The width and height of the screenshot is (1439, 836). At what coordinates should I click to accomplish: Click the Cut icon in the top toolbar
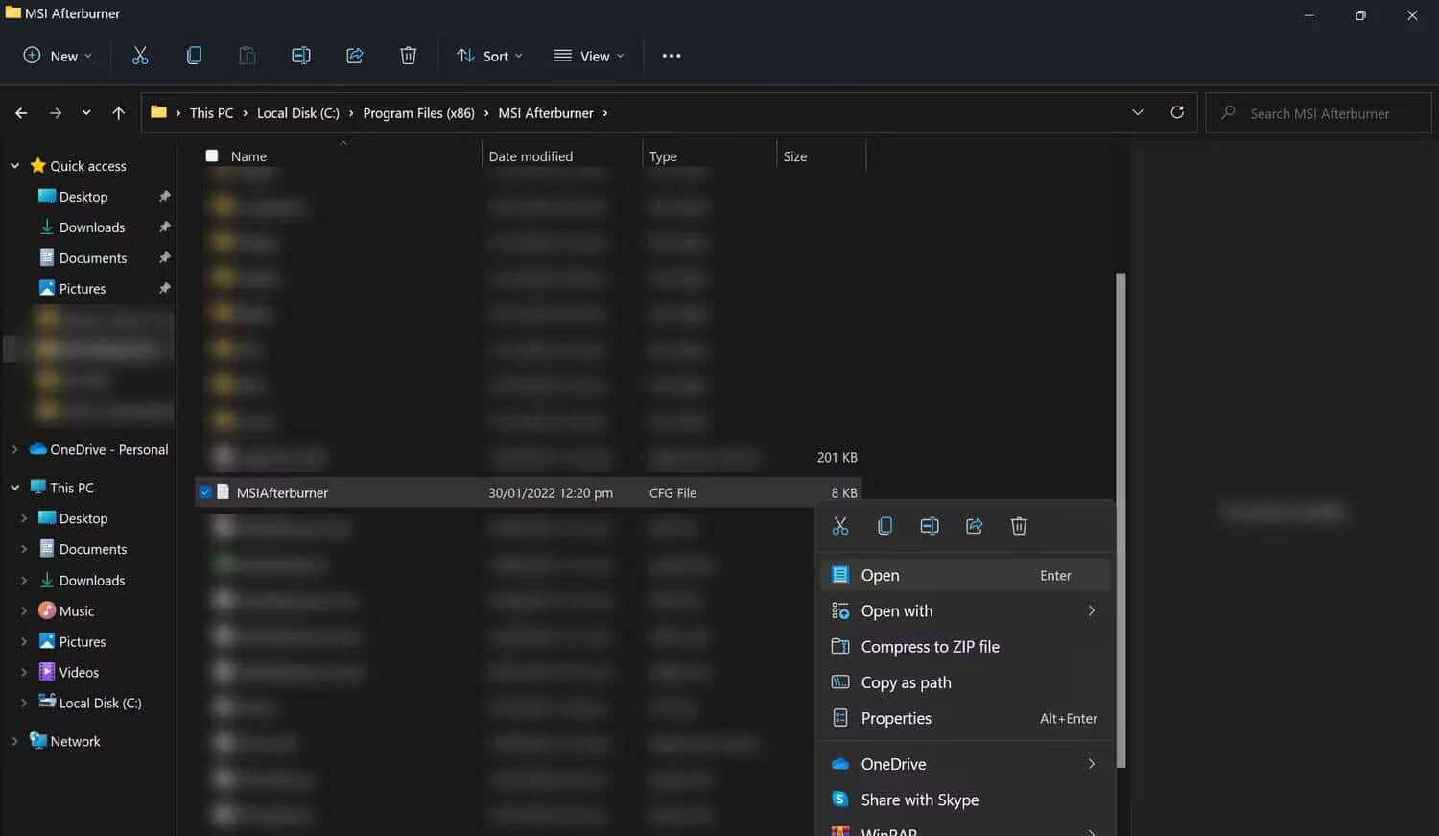tap(140, 56)
